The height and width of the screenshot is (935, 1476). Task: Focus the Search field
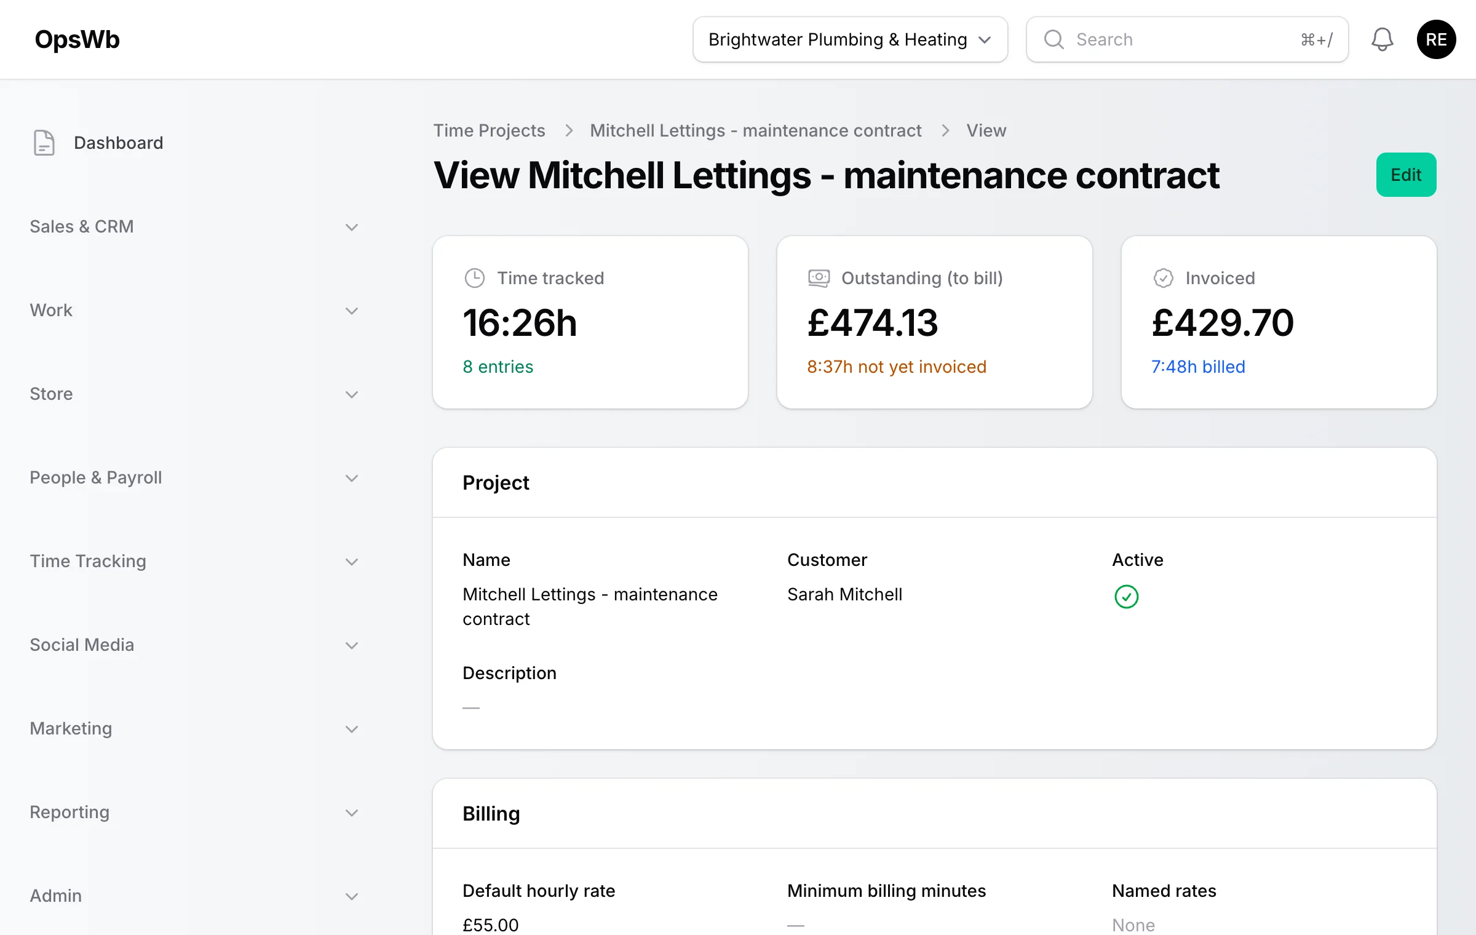[1187, 39]
